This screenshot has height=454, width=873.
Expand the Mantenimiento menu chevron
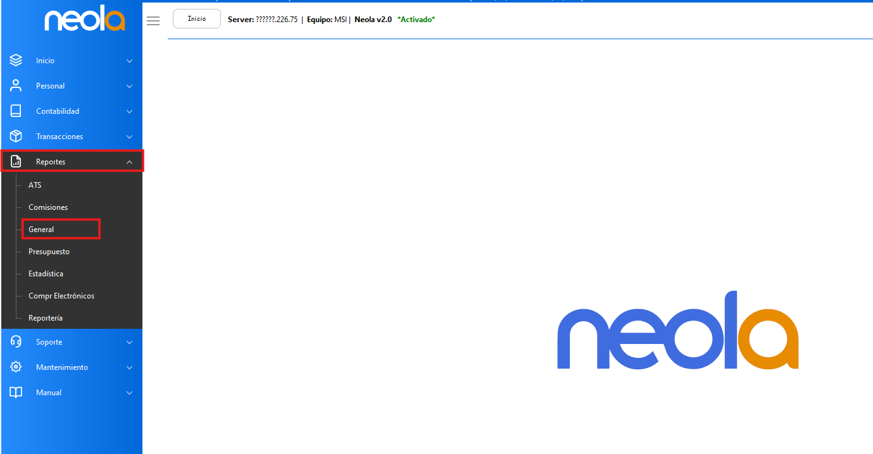click(129, 367)
